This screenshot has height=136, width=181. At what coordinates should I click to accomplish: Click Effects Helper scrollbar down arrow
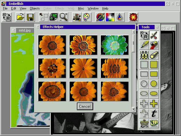(133, 109)
